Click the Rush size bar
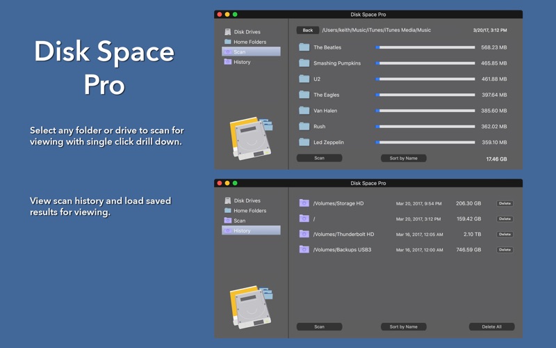The height and width of the screenshot is (348, 556). (x=425, y=127)
